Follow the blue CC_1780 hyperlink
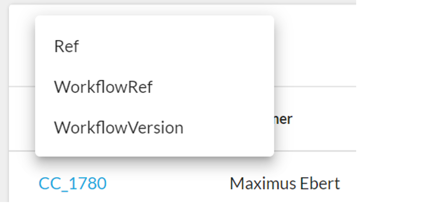439x211 pixels. (73, 183)
